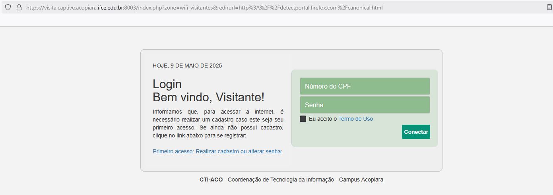Open site security padlock info
Image resolution: width=553 pixels, height=195 pixels.
[19, 7]
